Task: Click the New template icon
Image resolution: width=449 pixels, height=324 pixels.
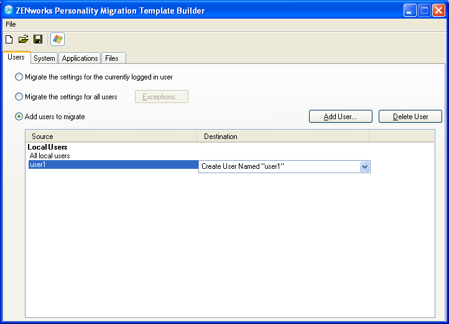Action: click(x=9, y=39)
